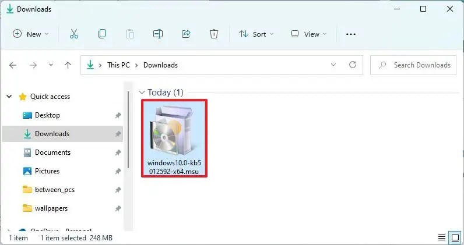This screenshot has height=245, width=464.
Task: Click Quick access heading
Action: [x=50, y=97]
